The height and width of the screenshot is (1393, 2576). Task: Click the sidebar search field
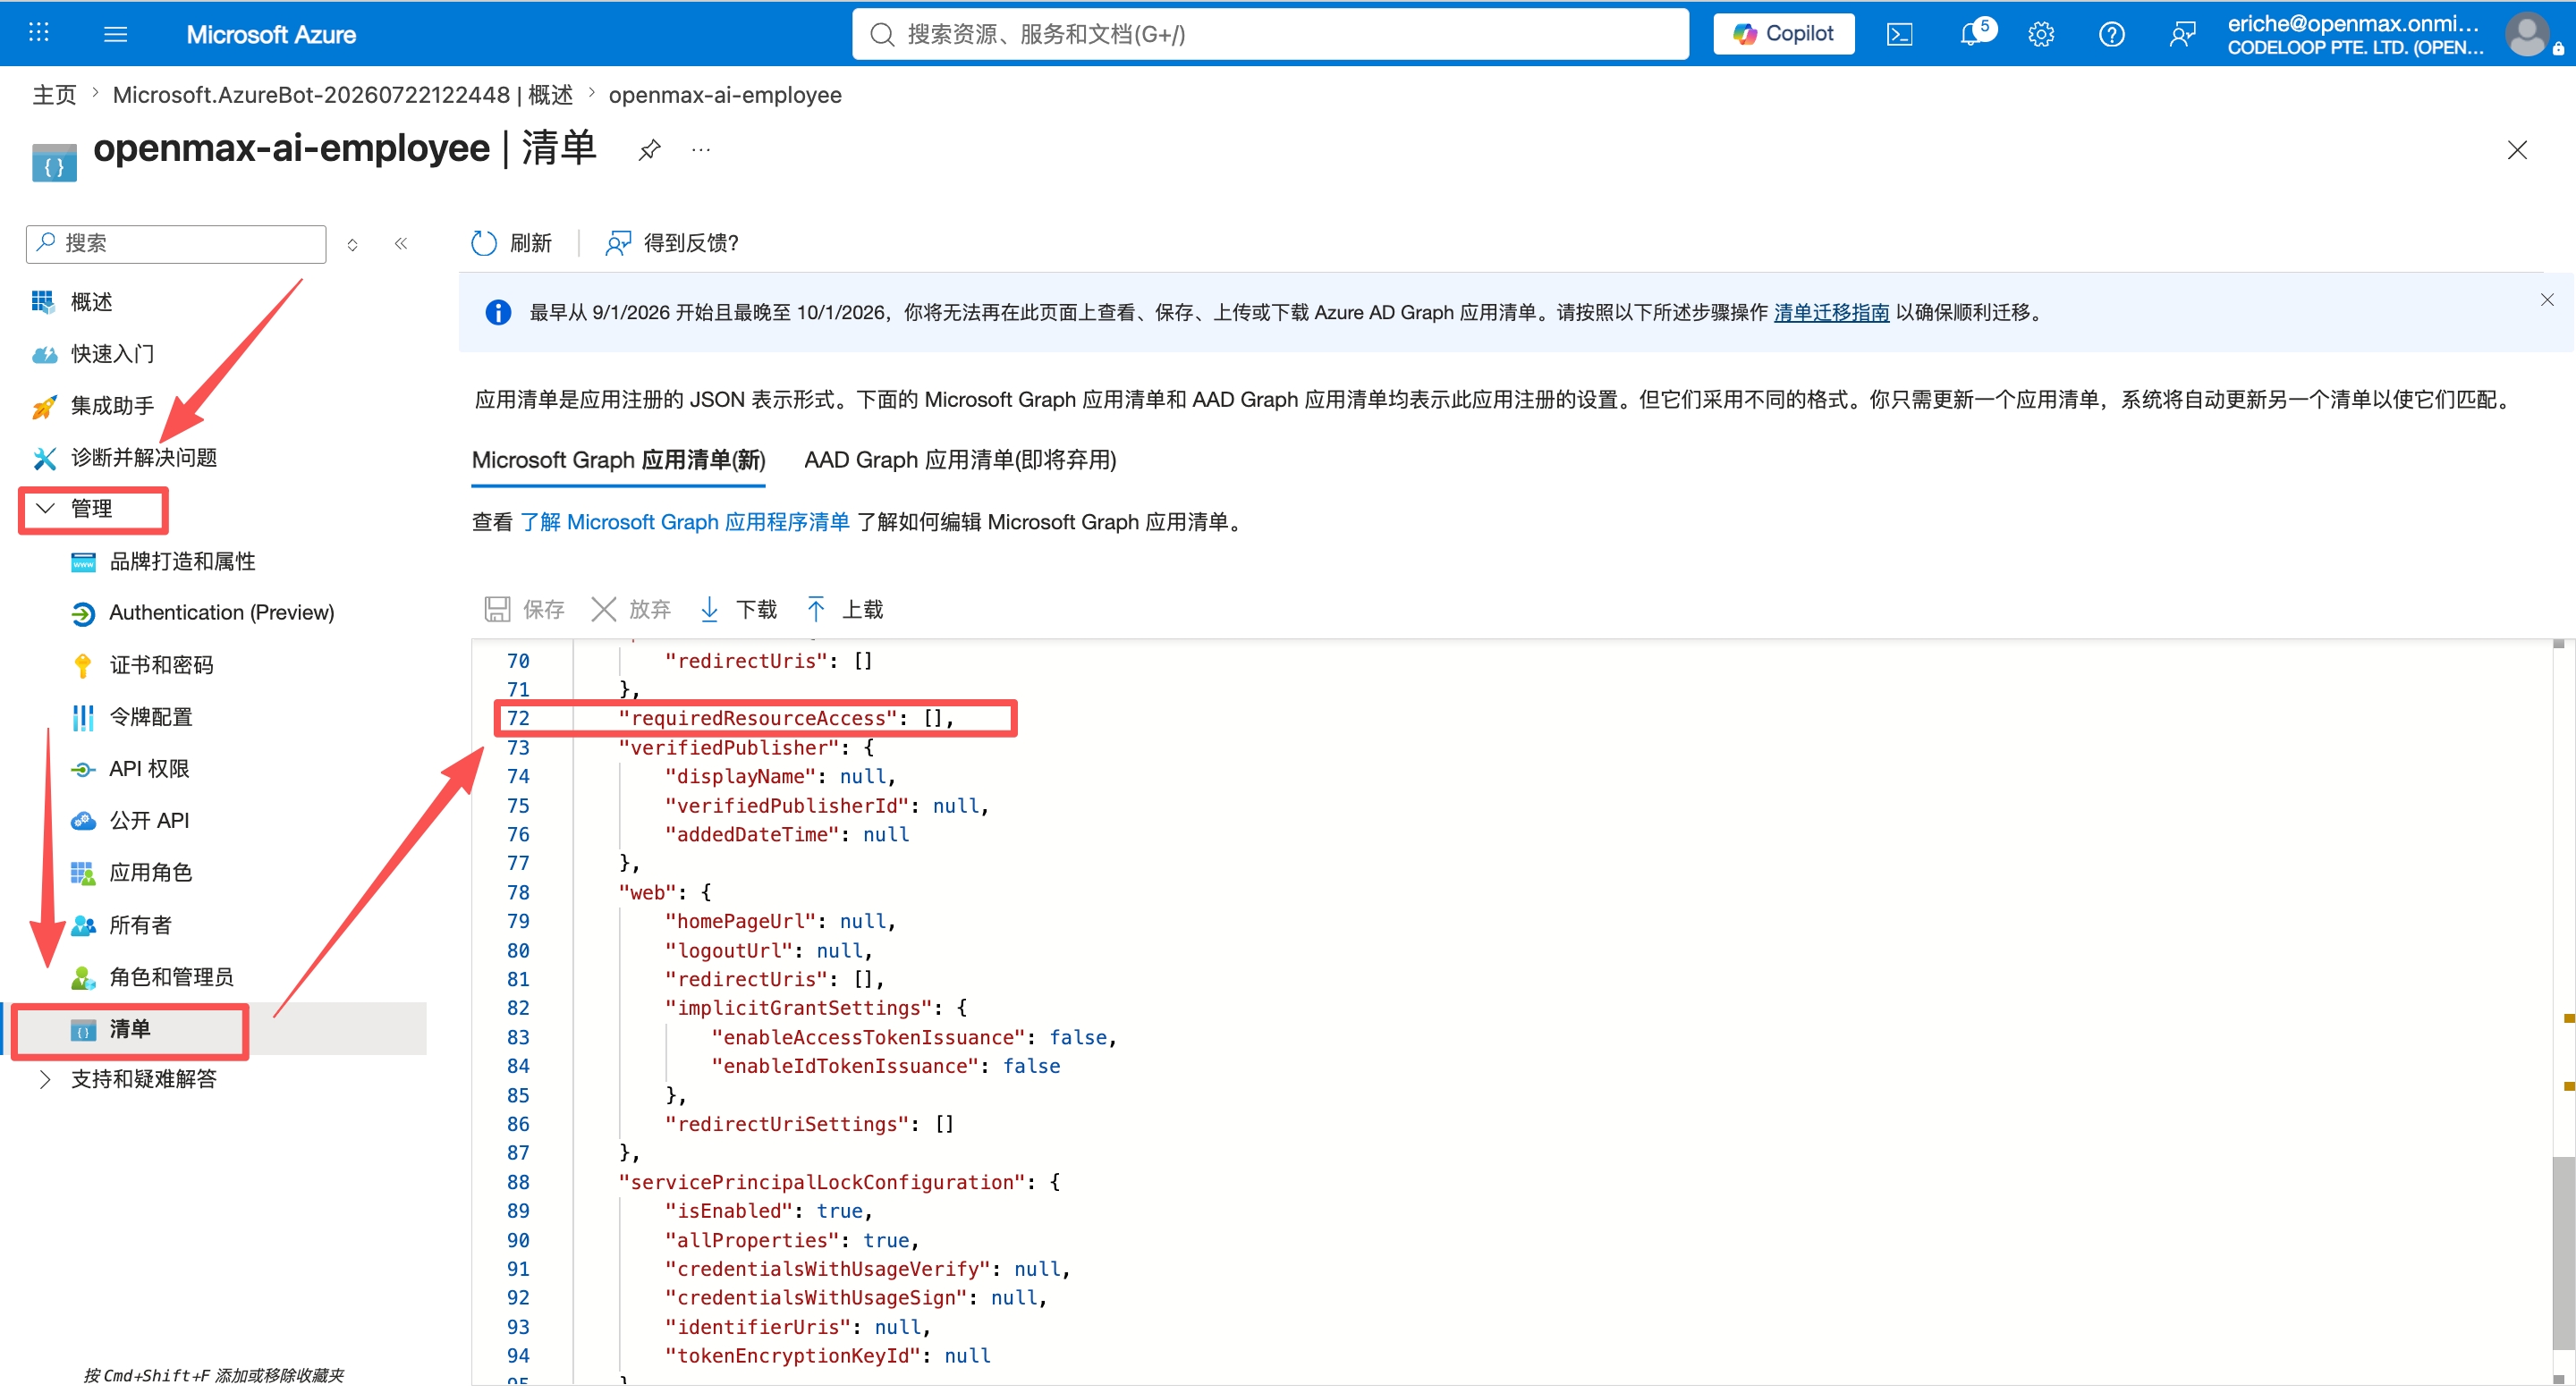[x=176, y=243]
